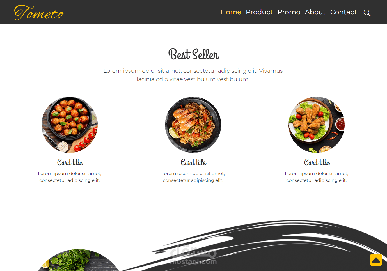Screen dimensions: 387x271
Task: Open the Product menu item
Action: point(259,12)
